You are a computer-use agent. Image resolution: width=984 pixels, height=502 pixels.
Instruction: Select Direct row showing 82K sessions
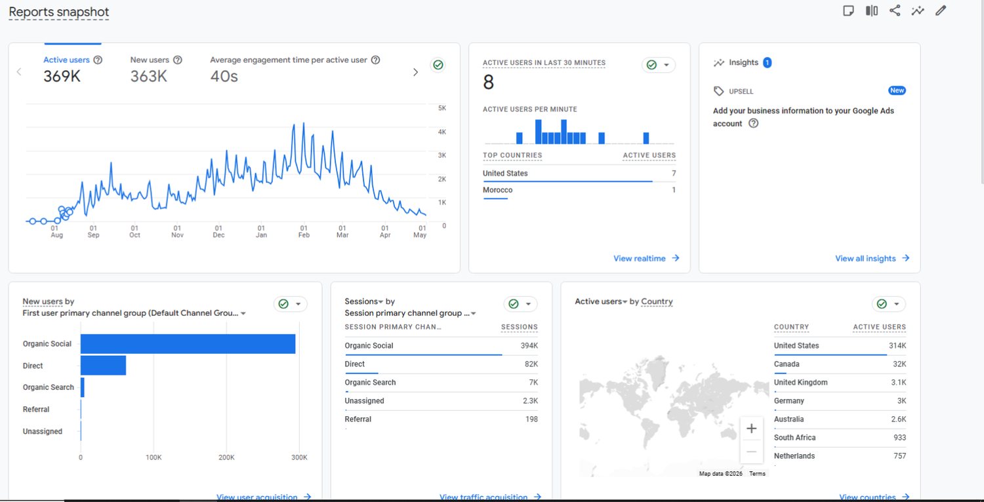[x=441, y=364]
